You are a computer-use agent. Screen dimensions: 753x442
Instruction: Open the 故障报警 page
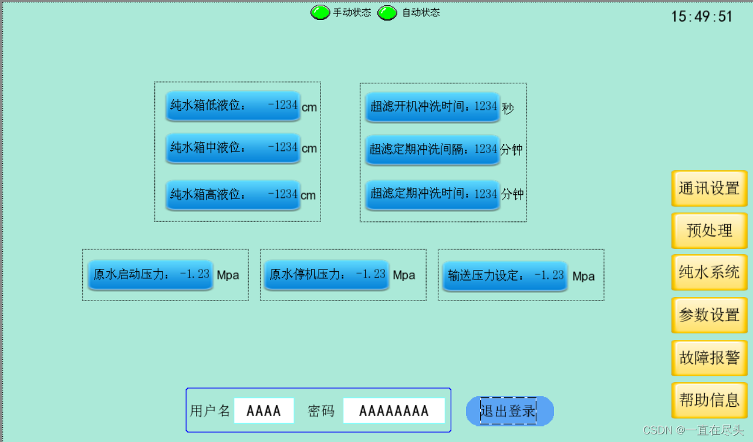tap(709, 358)
